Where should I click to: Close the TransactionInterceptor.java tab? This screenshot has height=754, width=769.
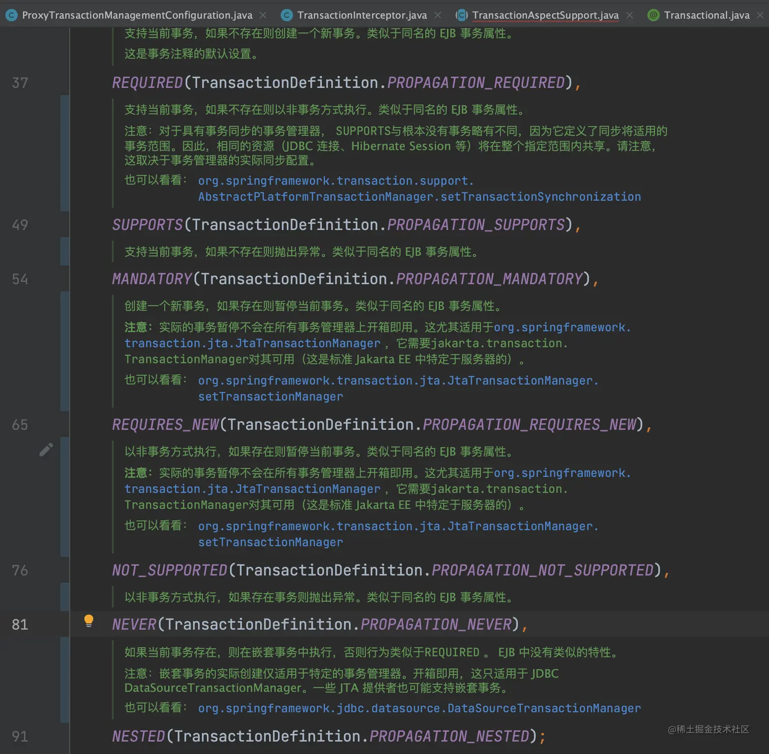(x=437, y=15)
